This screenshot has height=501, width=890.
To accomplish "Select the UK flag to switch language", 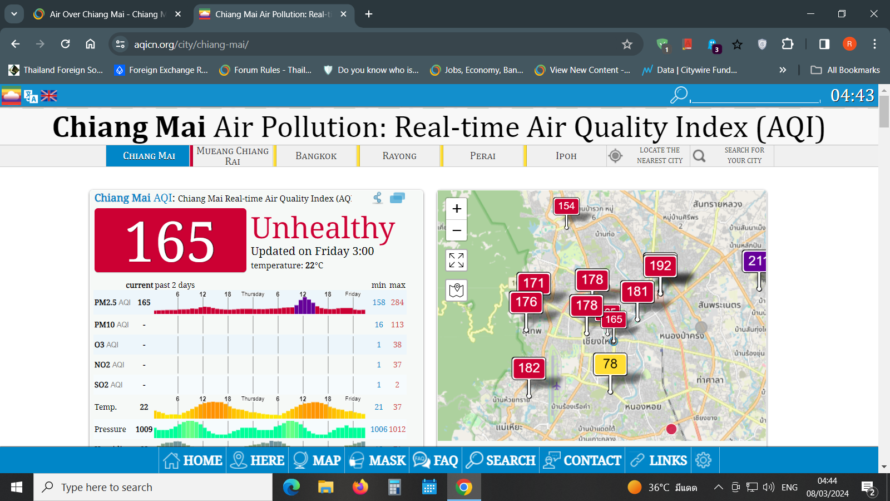I will (x=49, y=95).
